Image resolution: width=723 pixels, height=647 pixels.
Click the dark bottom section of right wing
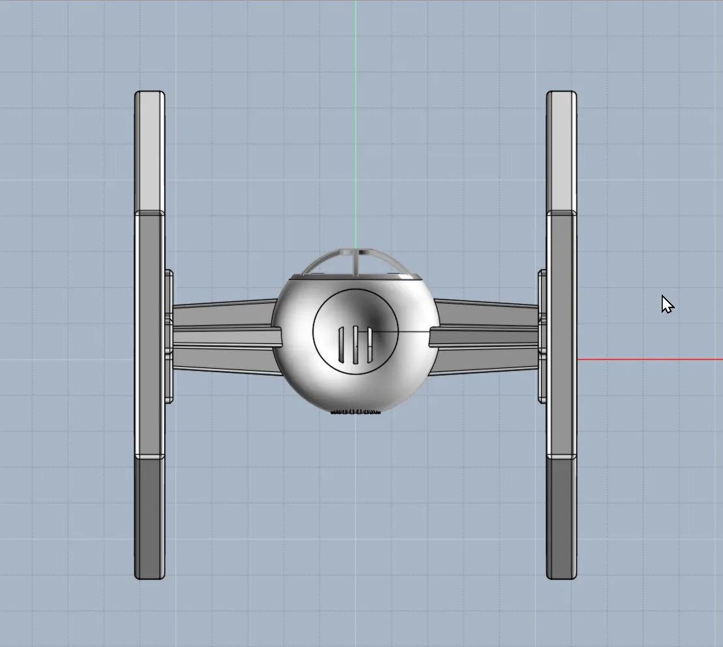(561, 517)
